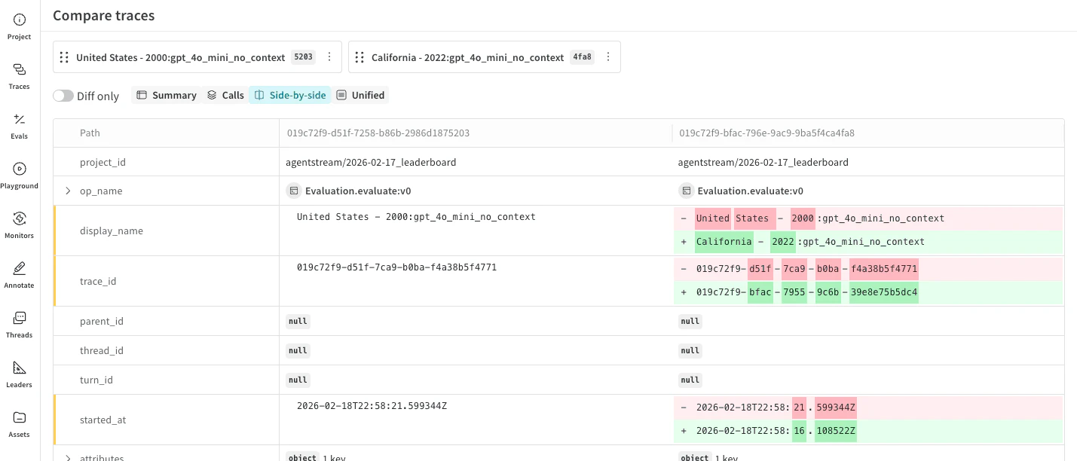The width and height of the screenshot is (1077, 461).
Task: Click the 5203 trace ID badge
Action: pos(303,57)
